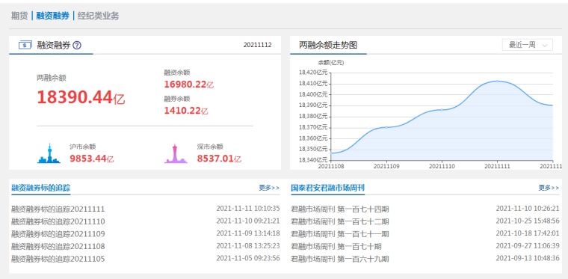
Task: Click the Shenzhen building icon for 深市余额
Action: tap(176, 153)
